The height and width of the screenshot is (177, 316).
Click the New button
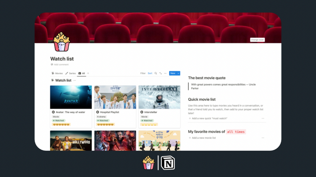tap(173, 73)
